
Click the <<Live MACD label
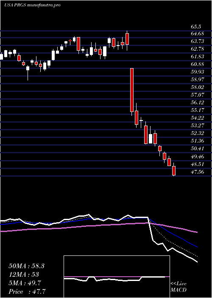coord(179,287)
